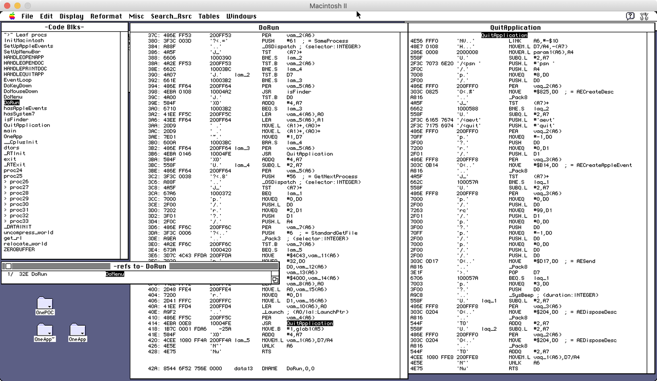Screen dimensions: 657x381
Task: Select dtors in the Code Blks list
Action: click(x=11, y=148)
